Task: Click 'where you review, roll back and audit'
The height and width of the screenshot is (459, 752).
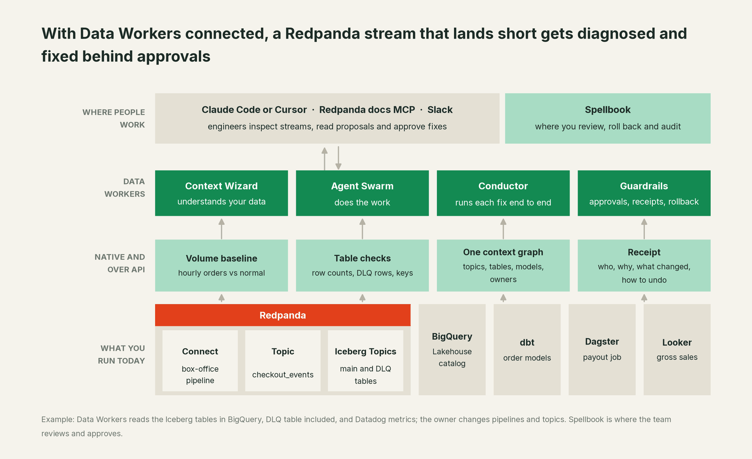Action: [x=608, y=127]
